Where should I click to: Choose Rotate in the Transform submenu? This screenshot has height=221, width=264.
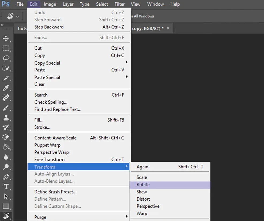tap(170, 185)
